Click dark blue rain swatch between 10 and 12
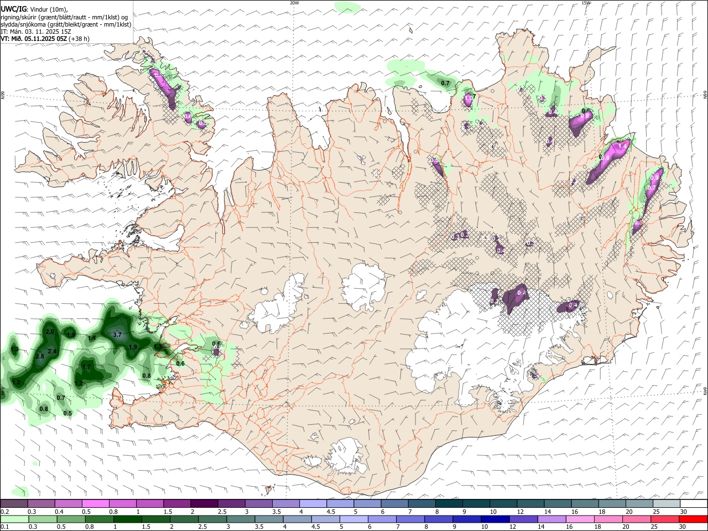Screen dimensions: 708x531 click(x=494, y=519)
